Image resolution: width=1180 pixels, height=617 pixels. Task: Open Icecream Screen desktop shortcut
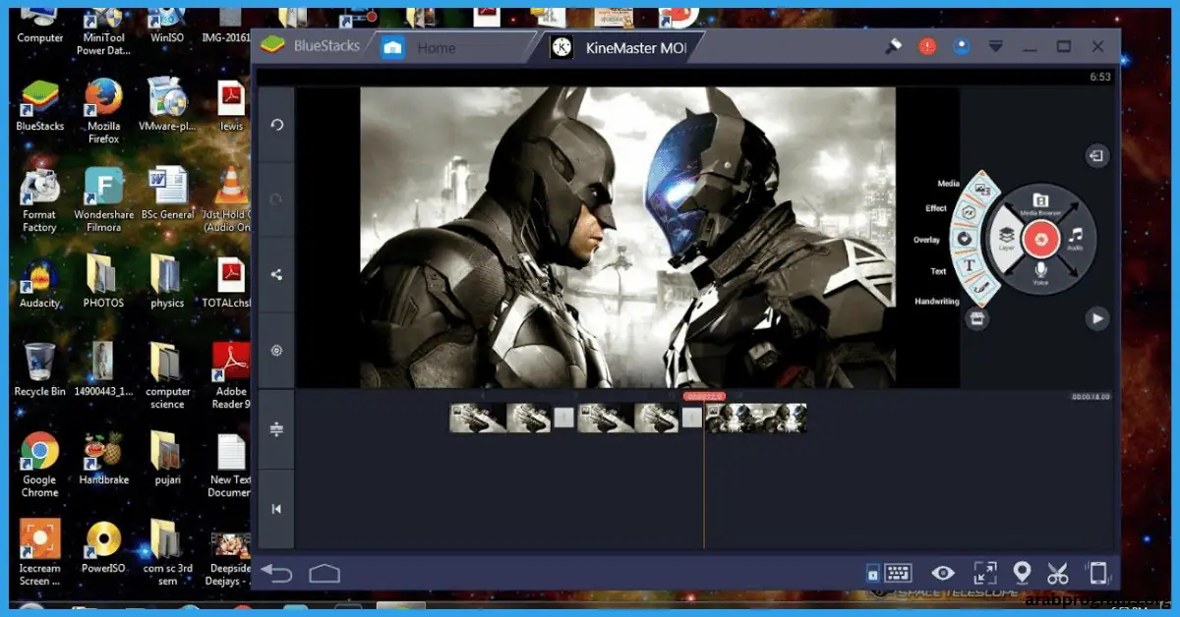(40, 553)
